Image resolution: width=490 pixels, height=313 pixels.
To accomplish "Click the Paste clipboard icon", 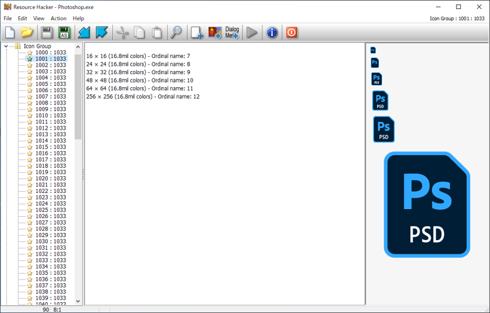I will point(157,32).
